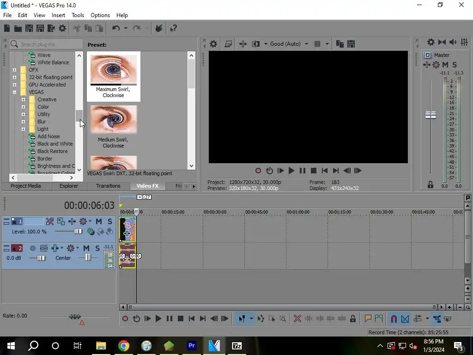Launch Chrome from the Windows taskbar
The width and height of the screenshot is (473, 355).
point(124,345)
